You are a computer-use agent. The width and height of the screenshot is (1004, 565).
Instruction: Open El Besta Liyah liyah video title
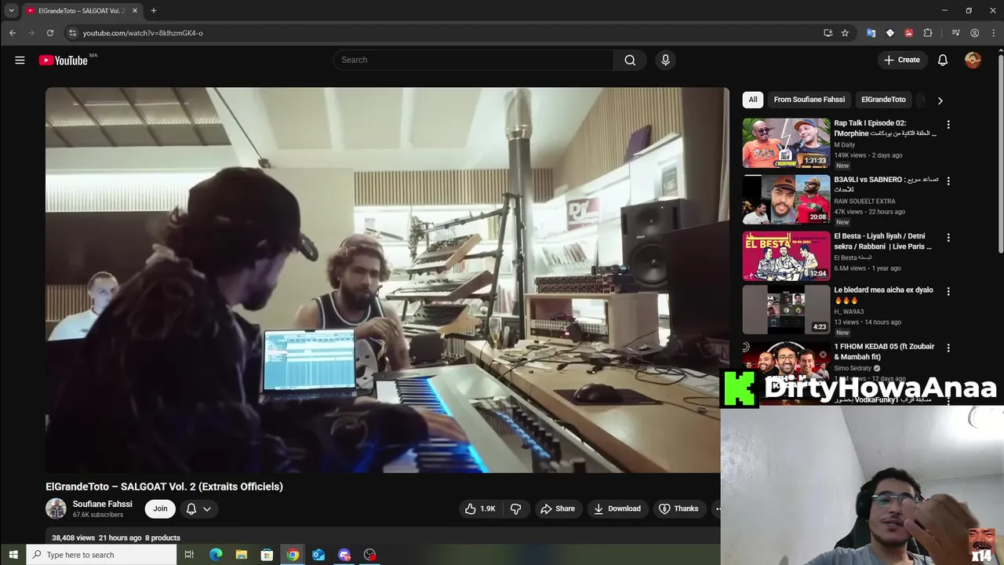click(x=882, y=241)
